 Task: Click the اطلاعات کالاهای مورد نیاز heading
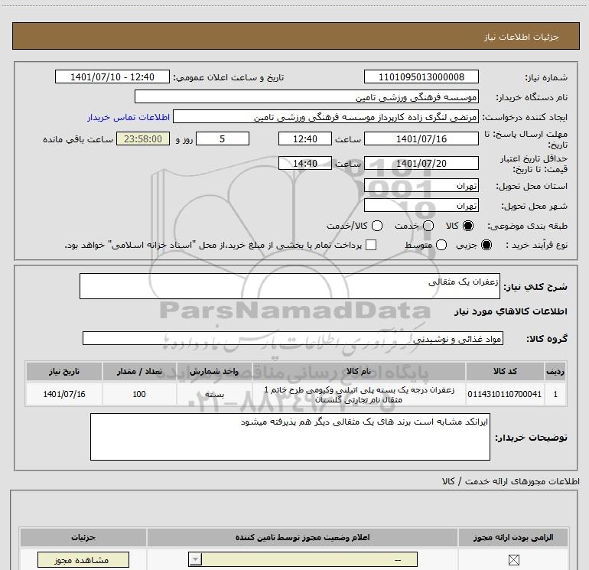coord(511,311)
